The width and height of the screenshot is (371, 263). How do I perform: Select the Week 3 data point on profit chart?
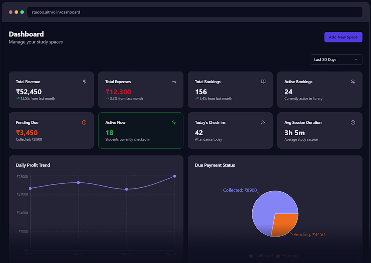click(126, 189)
